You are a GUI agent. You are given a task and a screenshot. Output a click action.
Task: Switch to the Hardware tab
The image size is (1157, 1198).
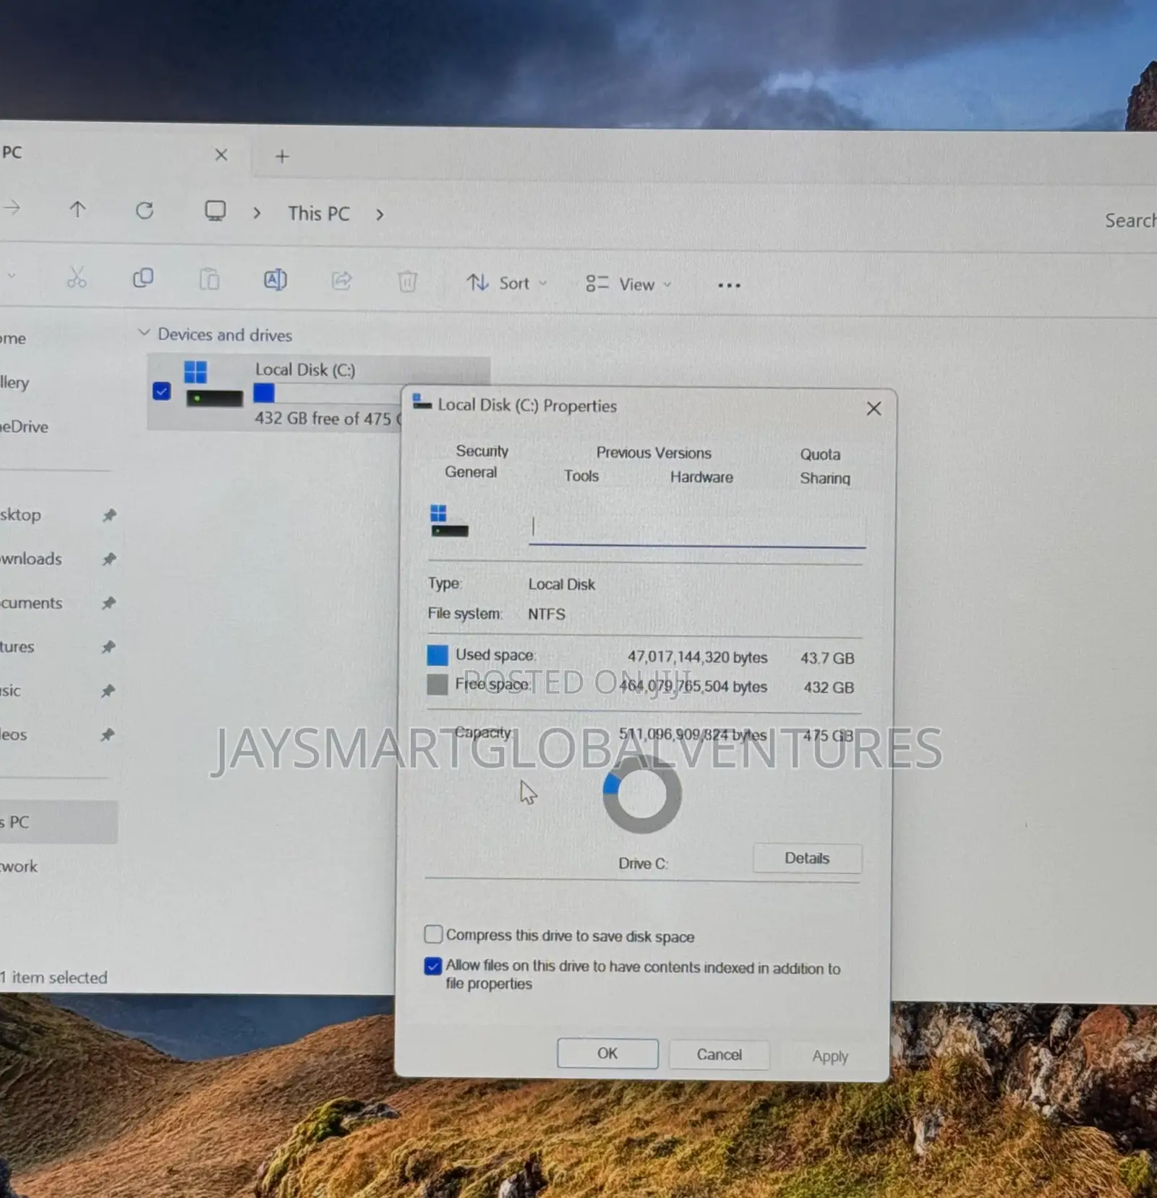701,477
